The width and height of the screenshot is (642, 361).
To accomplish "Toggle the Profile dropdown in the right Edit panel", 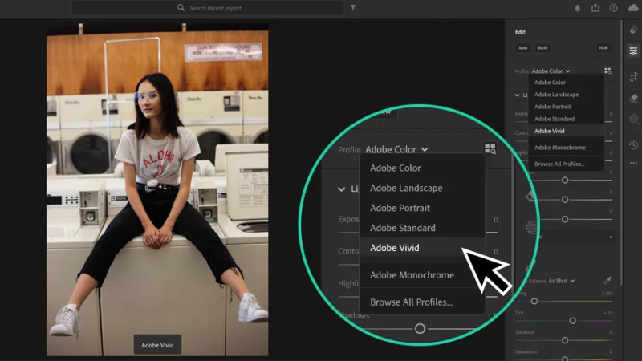I will click(551, 71).
